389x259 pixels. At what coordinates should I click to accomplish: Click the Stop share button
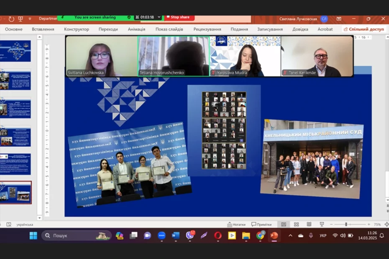tap(179, 18)
